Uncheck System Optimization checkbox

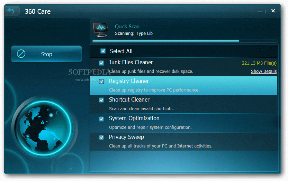(x=101, y=119)
